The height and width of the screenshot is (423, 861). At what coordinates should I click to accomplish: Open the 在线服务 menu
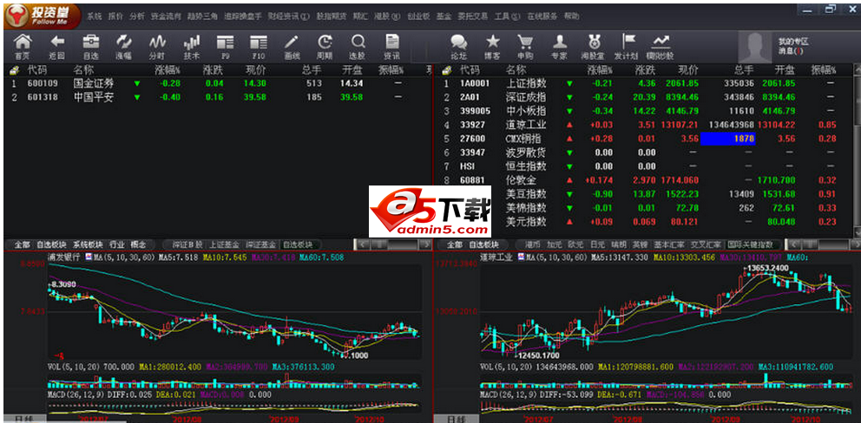point(542,16)
